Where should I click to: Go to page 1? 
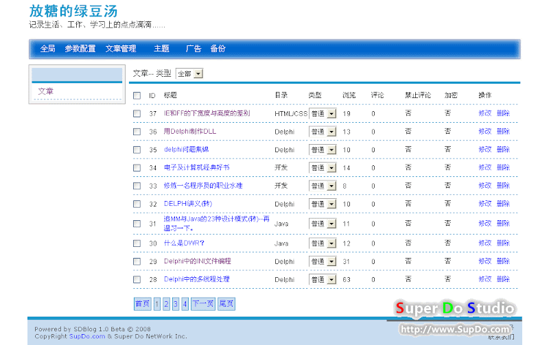coord(157,304)
